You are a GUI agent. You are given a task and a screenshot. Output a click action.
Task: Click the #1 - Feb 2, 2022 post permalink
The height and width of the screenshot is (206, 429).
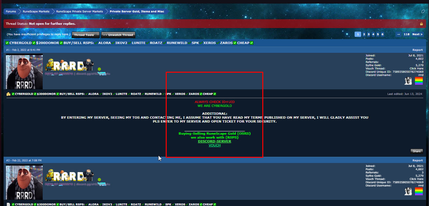[x=23, y=50]
